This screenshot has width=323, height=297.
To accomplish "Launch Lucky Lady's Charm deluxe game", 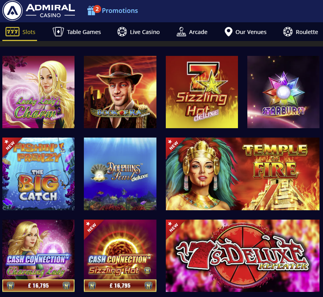I will tap(38, 92).
